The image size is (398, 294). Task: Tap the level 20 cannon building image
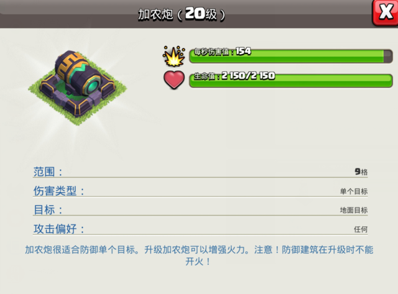77,88
